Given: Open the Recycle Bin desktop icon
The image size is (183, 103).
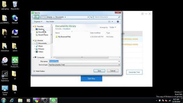Looking at the screenshot, I should [15, 5].
